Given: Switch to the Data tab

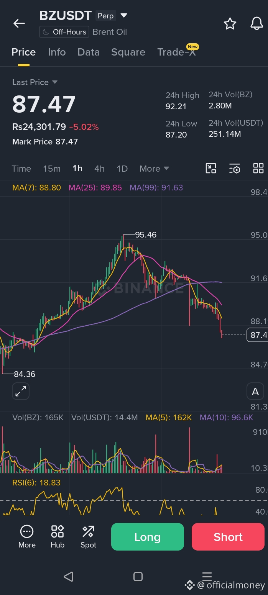Looking at the screenshot, I should (x=89, y=52).
